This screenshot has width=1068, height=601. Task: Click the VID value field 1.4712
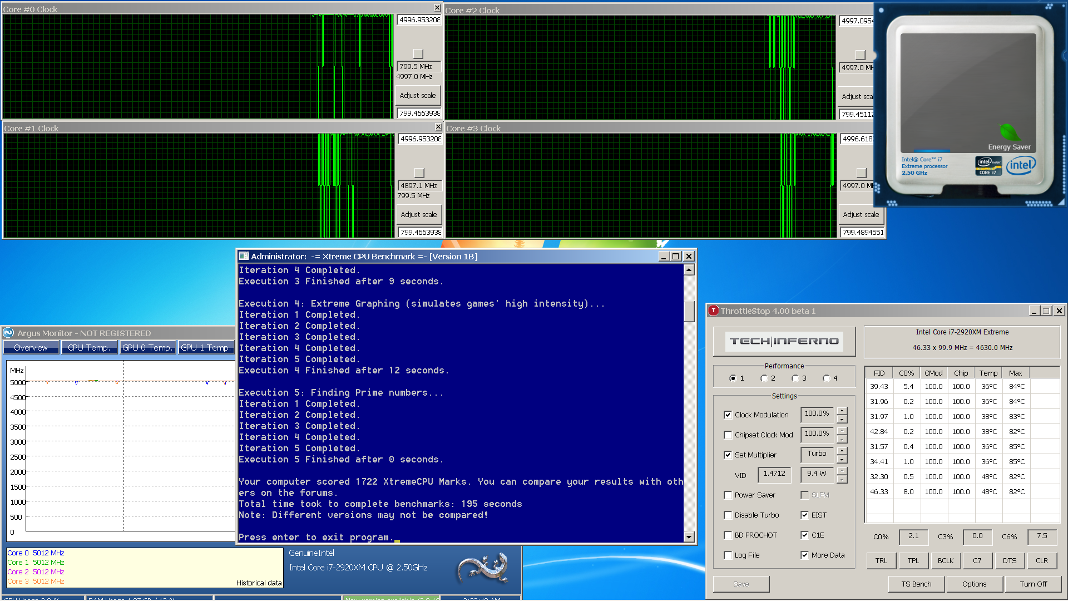pyautogui.click(x=774, y=475)
